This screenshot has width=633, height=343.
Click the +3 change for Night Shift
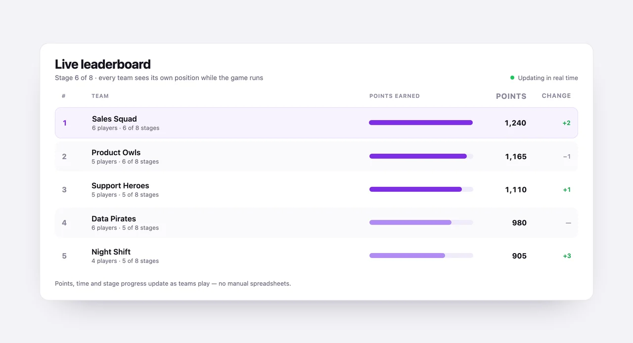click(x=567, y=256)
